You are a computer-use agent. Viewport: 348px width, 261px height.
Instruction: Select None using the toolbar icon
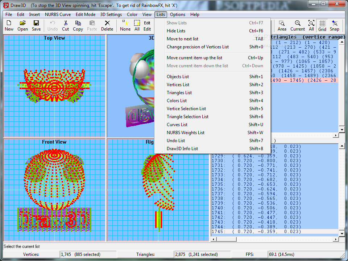click(125, 25)
